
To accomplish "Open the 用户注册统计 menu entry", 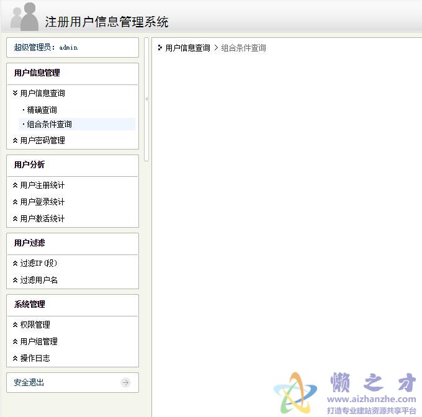I will coord(43,185).
